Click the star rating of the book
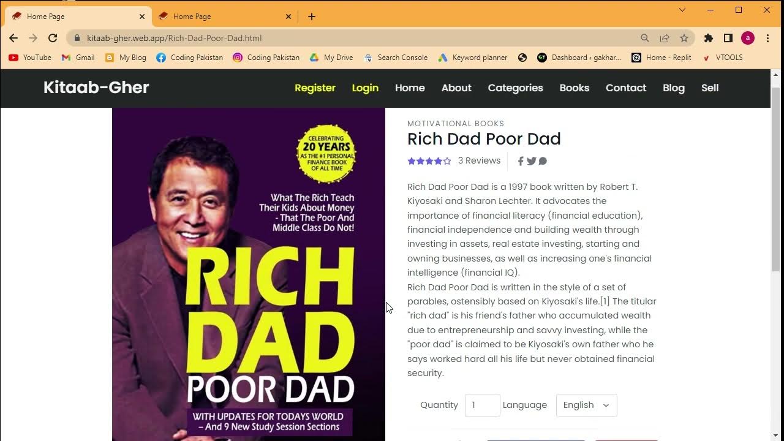 point(429,161)
